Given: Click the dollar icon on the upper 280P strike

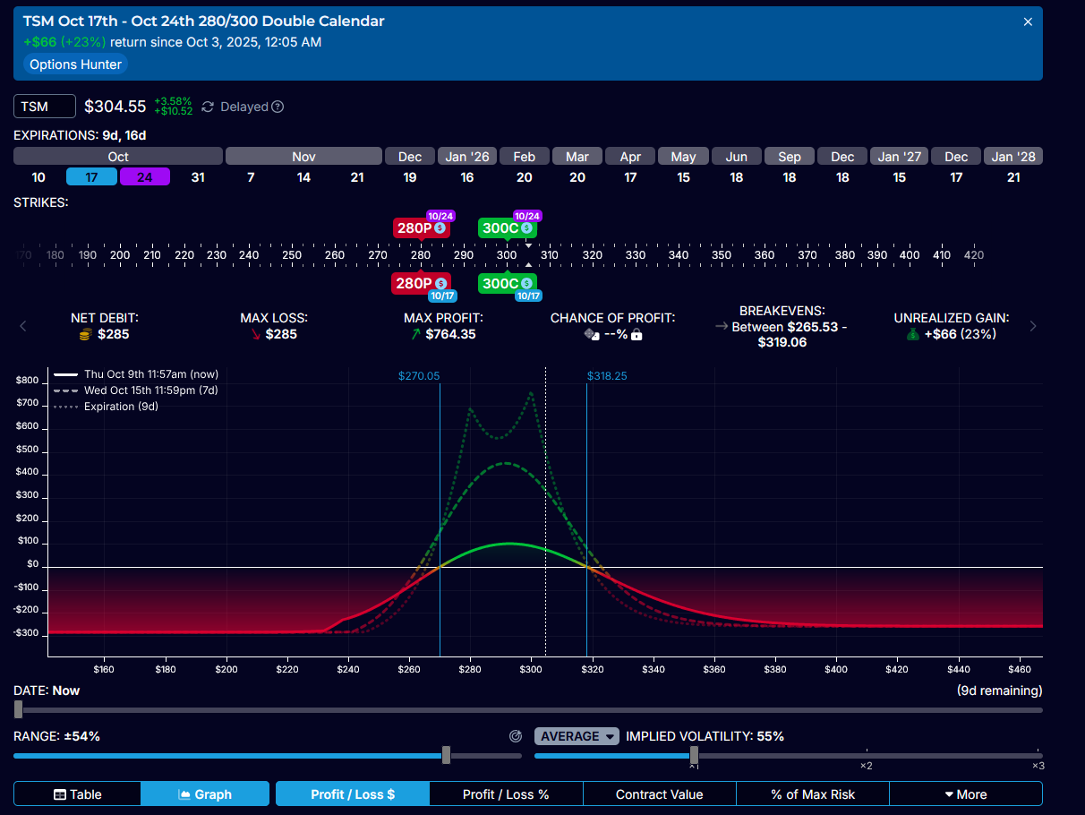Looking at the screenshot, I should point(440,228).
